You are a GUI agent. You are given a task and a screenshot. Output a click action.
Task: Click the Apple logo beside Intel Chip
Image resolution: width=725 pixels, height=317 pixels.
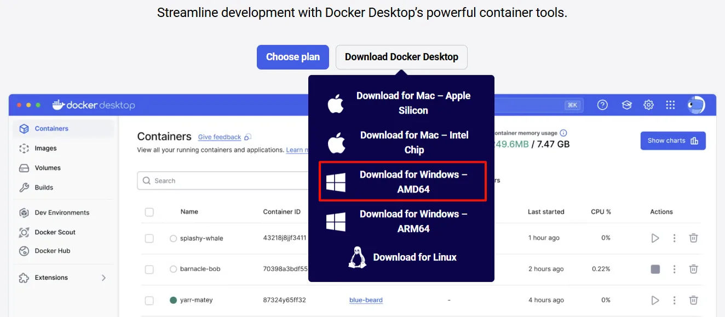[336, 143]
